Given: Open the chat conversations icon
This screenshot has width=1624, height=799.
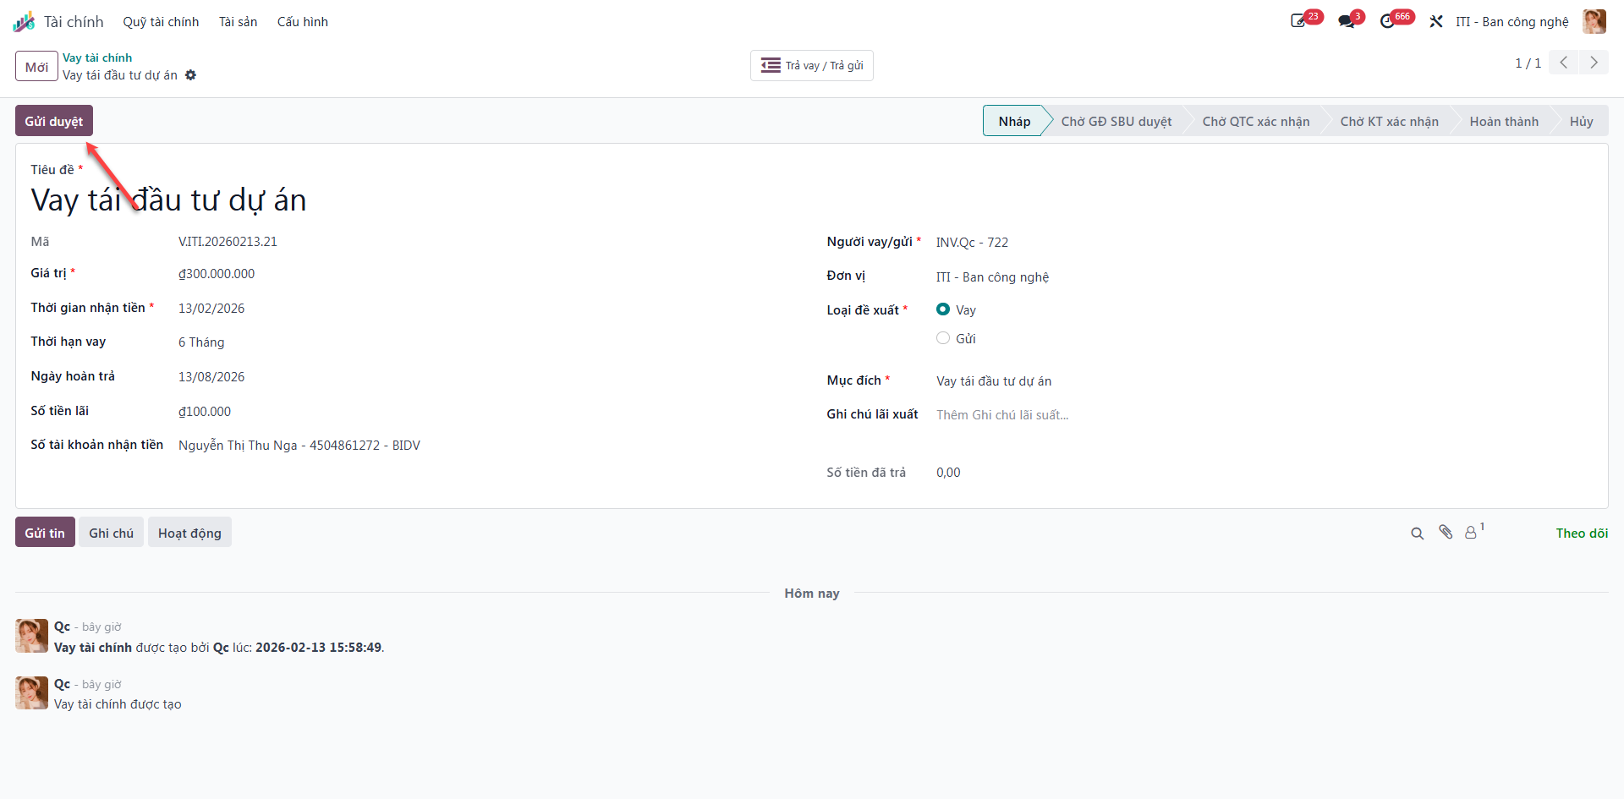Looking at the screenshot, I should point(1347,21).
